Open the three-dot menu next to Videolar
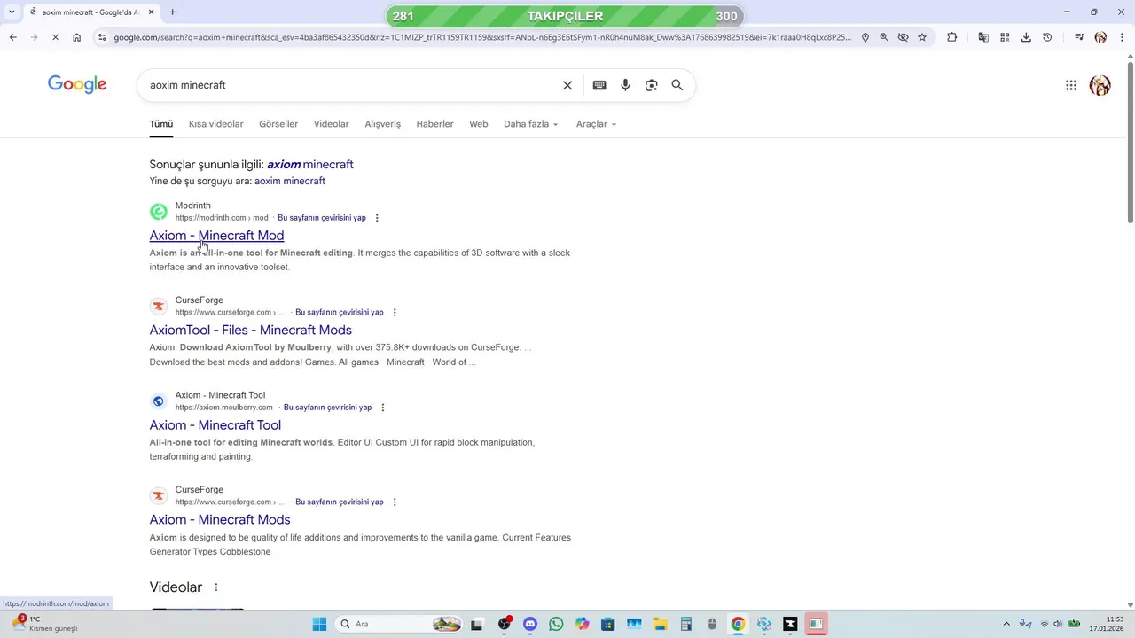The image size is (1135, 638). pyautogui.click(x=215, y=587)
